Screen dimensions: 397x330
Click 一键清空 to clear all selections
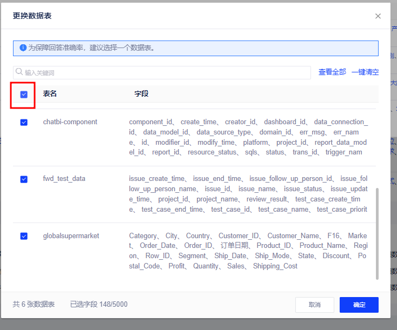[365, 72]
